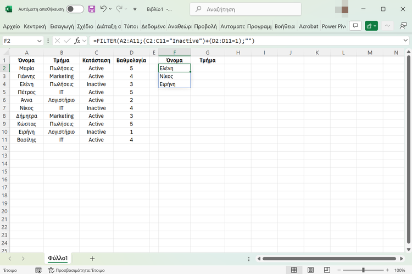Viewport: 412px width, 274px height.
Task: Open the undo history dropdown arrow
Action: point(110,9)
